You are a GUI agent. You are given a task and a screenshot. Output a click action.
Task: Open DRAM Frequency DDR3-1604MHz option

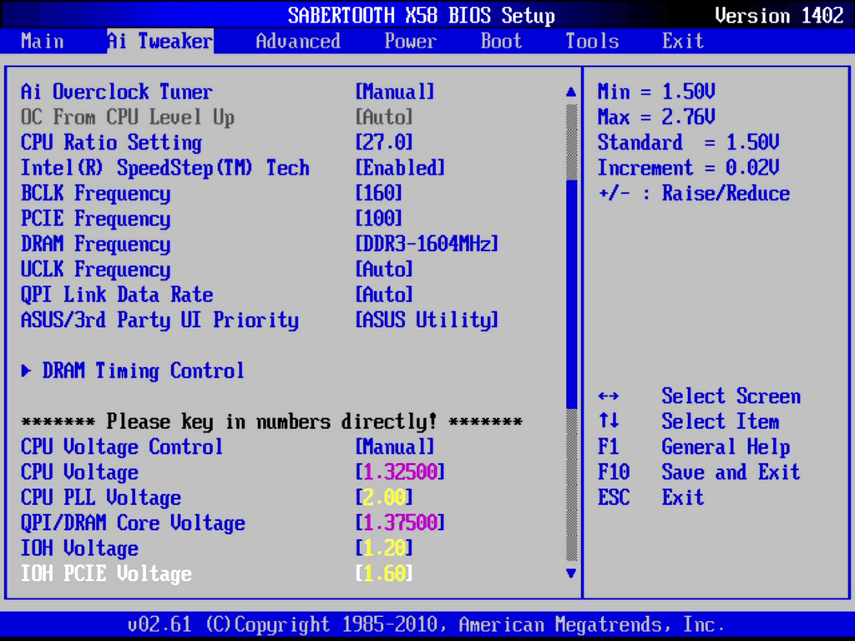427,244
